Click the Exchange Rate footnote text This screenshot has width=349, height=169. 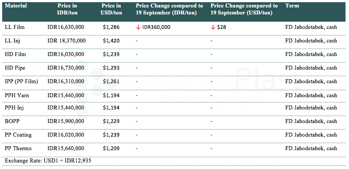click(48, 160)
